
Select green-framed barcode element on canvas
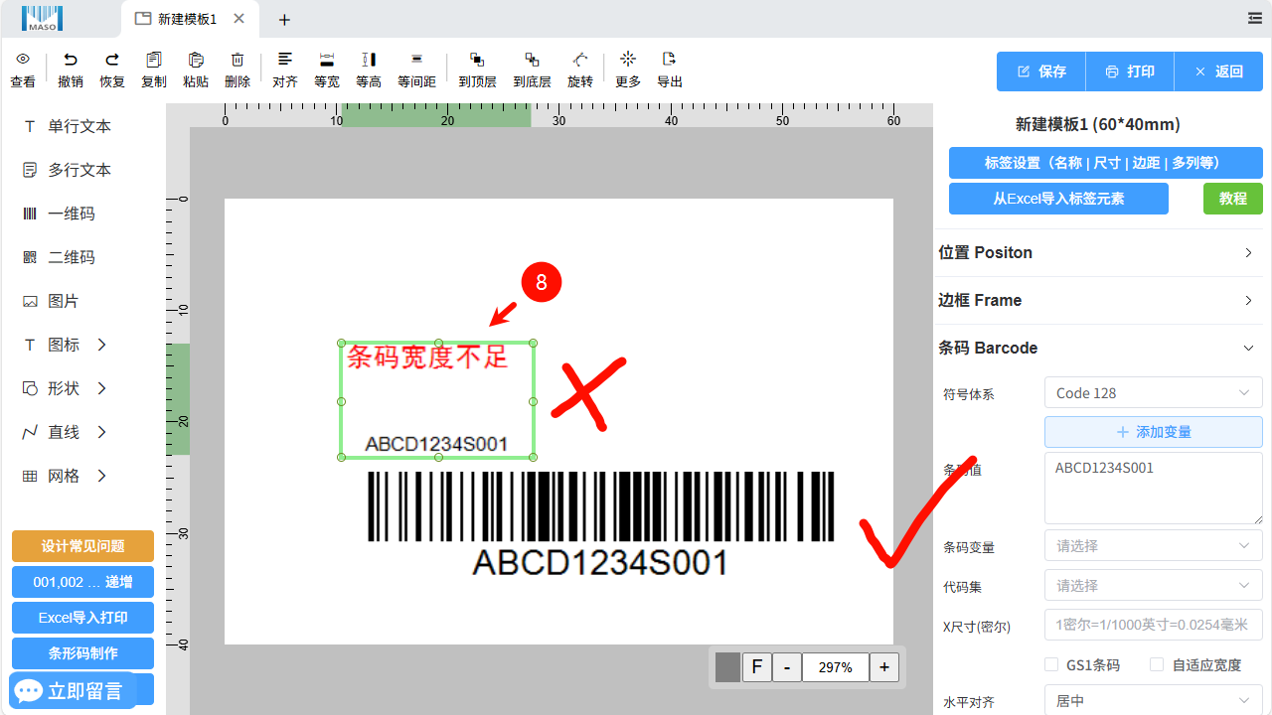click(437, 400)
